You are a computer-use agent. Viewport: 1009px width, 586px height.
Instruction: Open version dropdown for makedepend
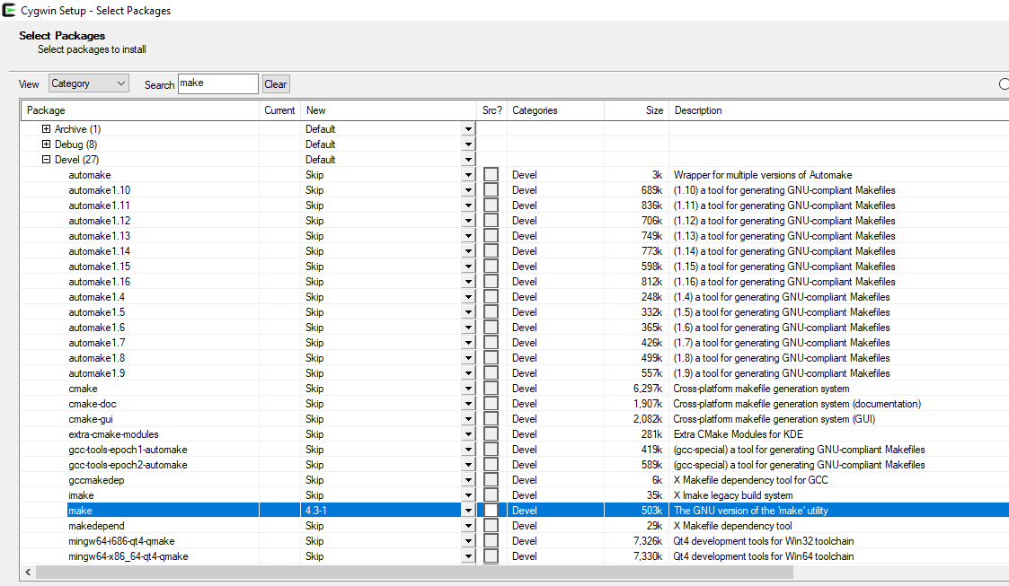tap(468, 526)
